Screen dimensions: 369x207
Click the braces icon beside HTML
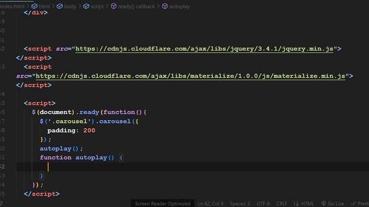[296, 204]
